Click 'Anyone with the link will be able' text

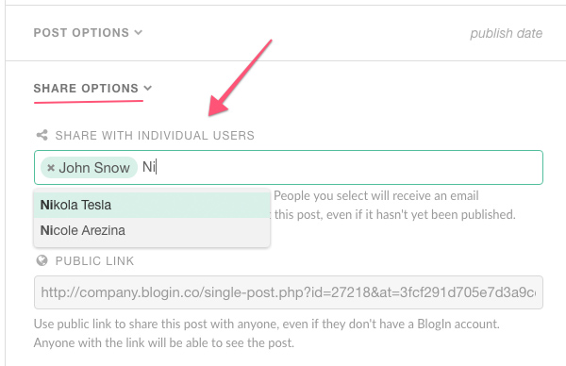point(164,342)
